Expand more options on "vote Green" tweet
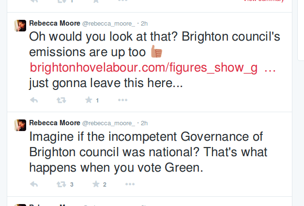This screenshot has width=304, height=206. [x=130, y=184]
